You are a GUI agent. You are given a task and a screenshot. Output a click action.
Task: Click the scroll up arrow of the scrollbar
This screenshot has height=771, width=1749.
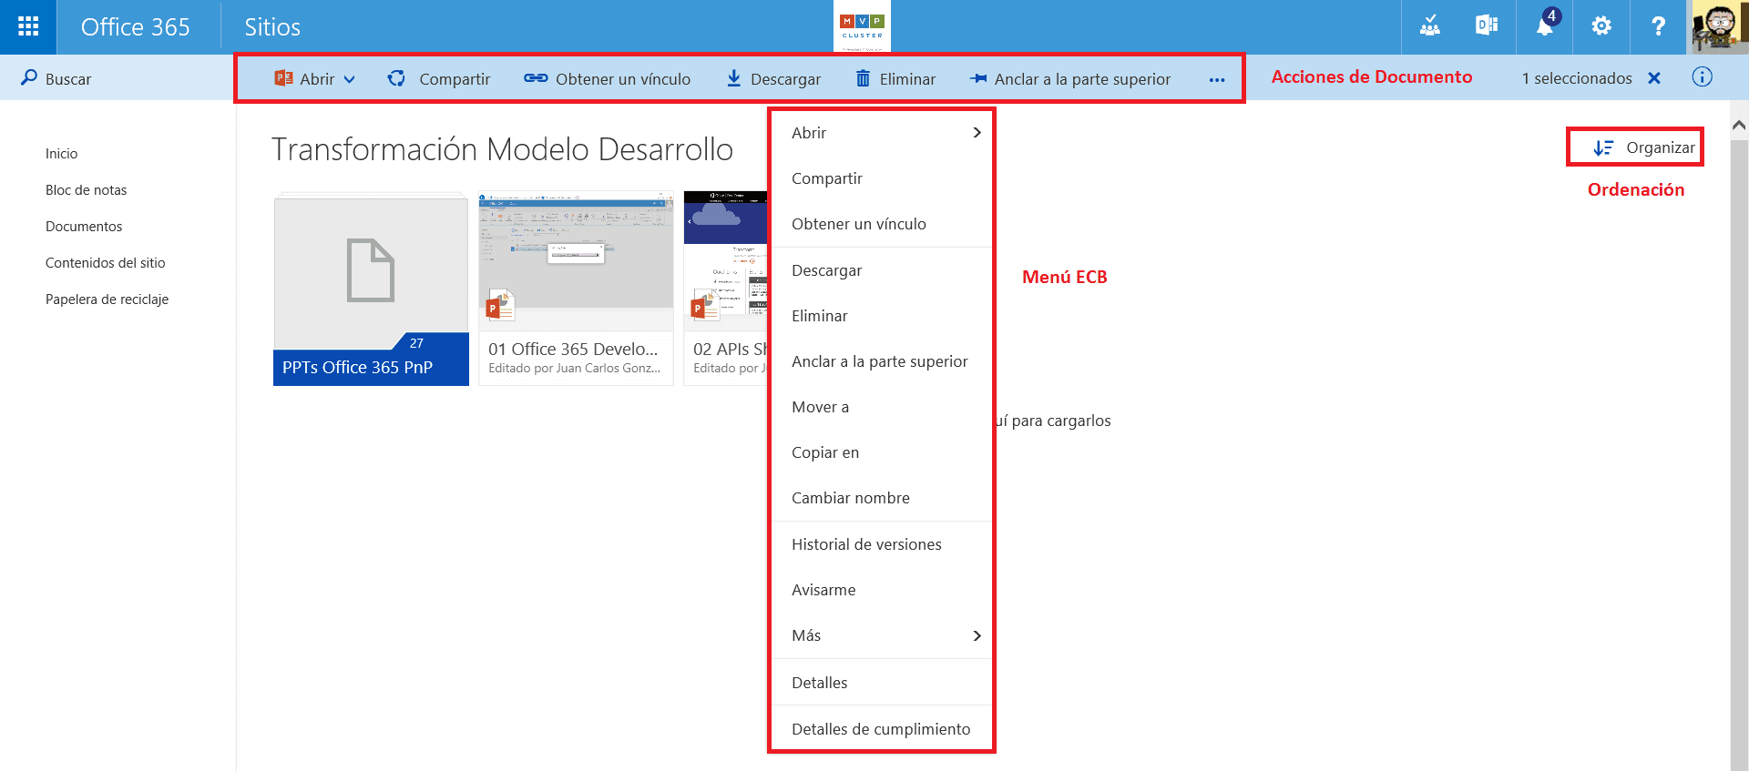pyautogui.click(x=1739, y=126)
